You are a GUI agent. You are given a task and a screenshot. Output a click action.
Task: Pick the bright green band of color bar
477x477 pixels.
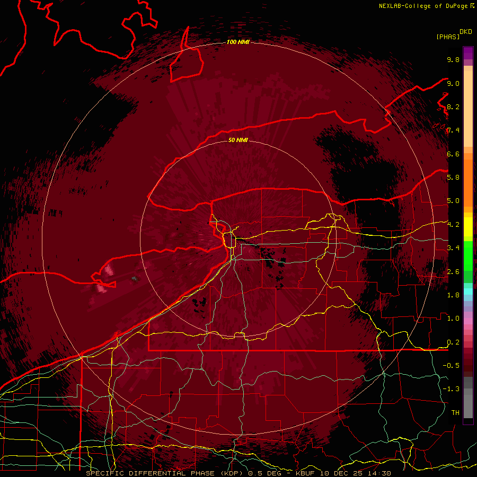tap(468, 255)
